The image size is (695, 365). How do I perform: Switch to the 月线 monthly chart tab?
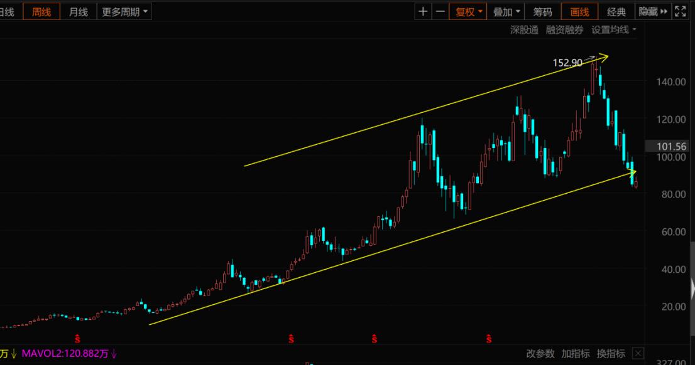point(79,12)
